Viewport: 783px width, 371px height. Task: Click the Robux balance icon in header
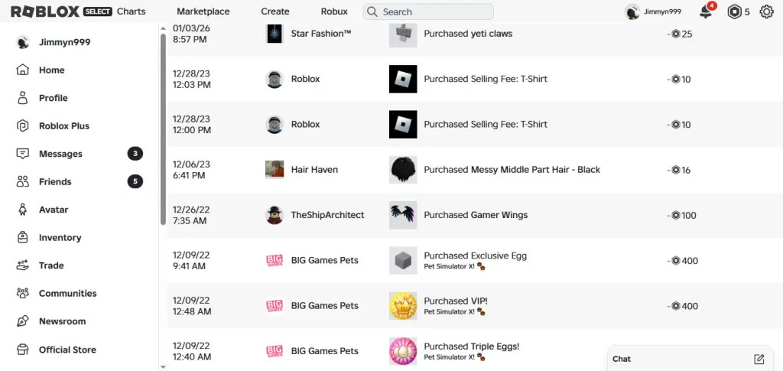point(734,12)
